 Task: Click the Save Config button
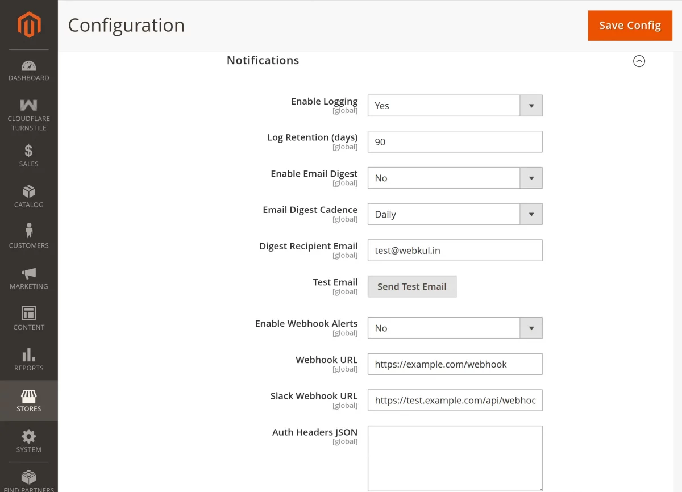coord(630,26)
